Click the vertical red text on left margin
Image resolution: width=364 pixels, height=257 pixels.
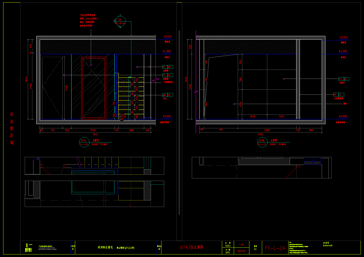point(12,129)
